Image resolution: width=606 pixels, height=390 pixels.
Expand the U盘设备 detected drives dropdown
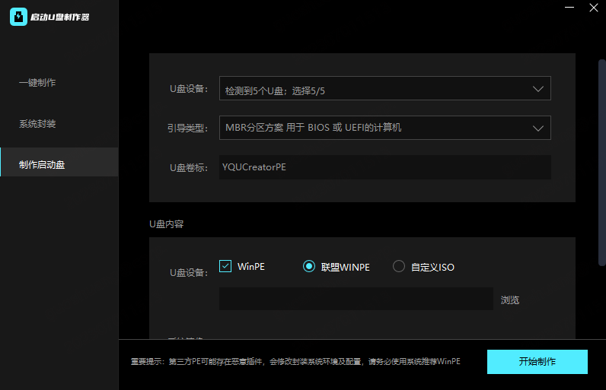384,89
